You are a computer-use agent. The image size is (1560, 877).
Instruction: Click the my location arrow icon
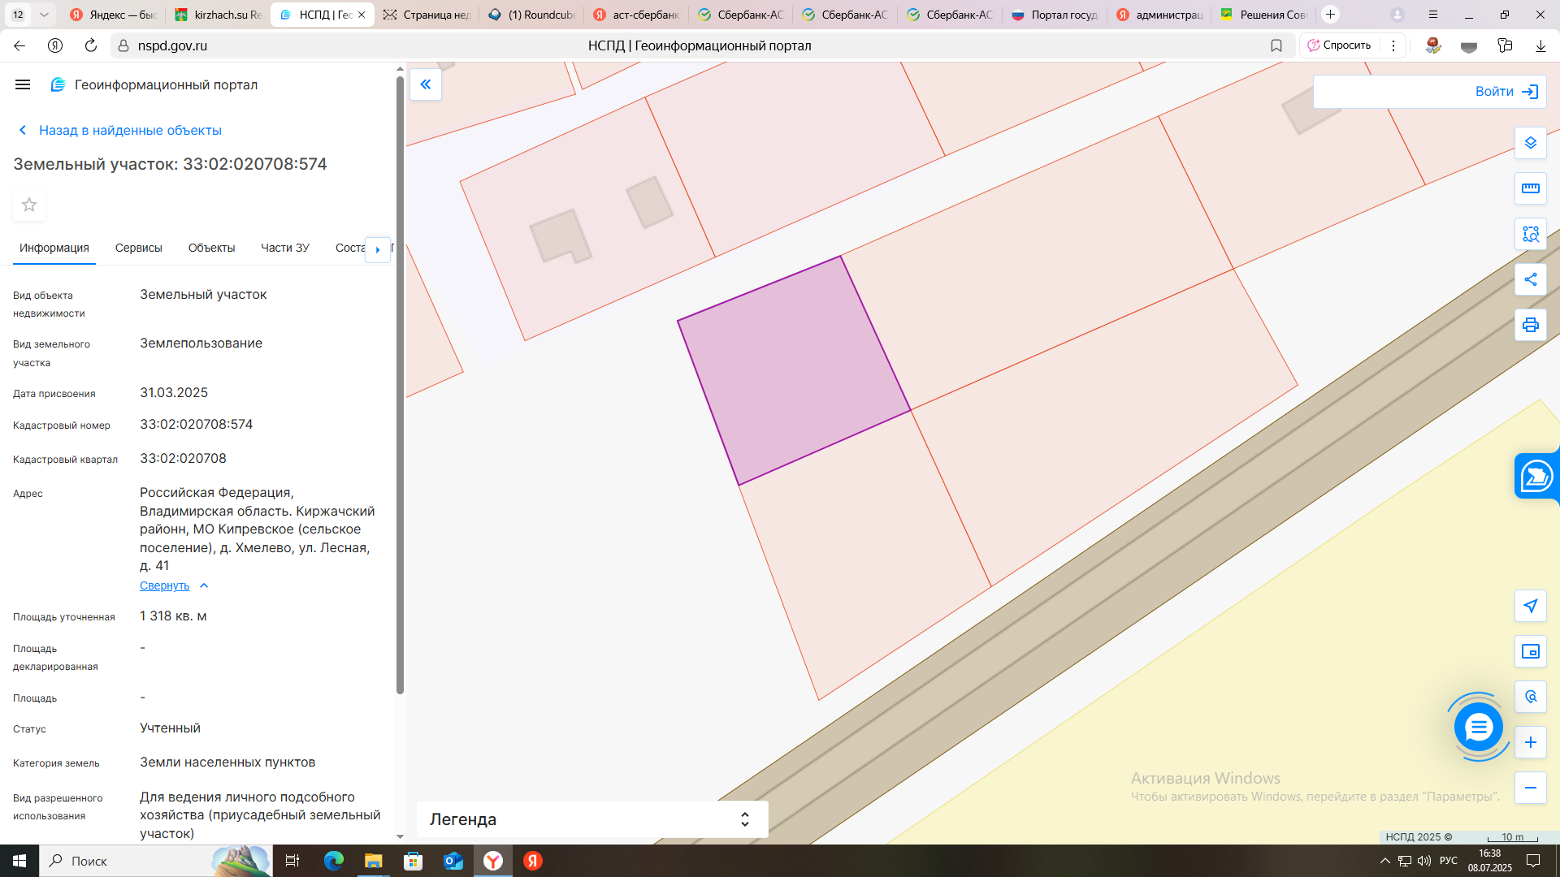coord(1530,606)
